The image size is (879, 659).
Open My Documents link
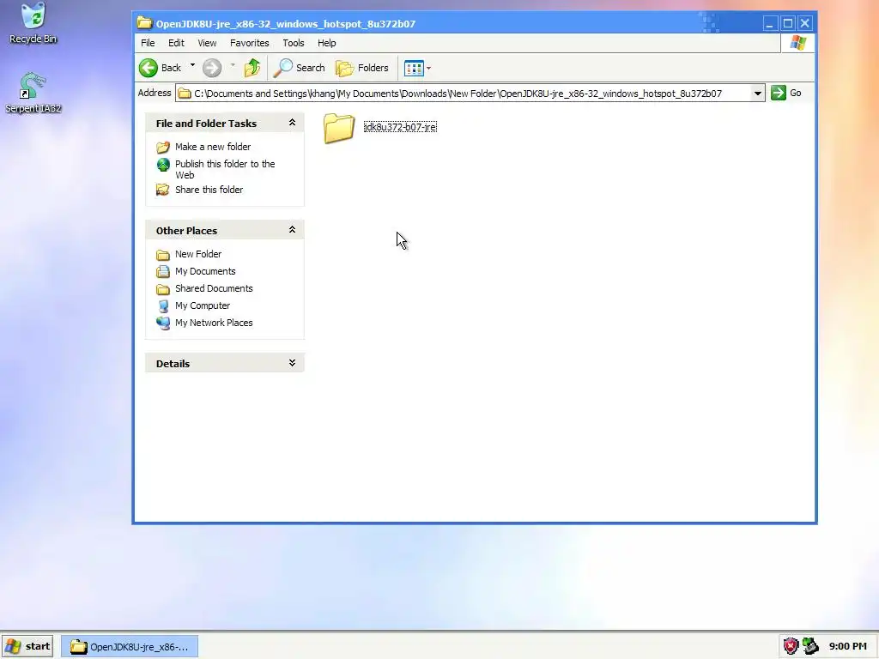tap(205, 271)
